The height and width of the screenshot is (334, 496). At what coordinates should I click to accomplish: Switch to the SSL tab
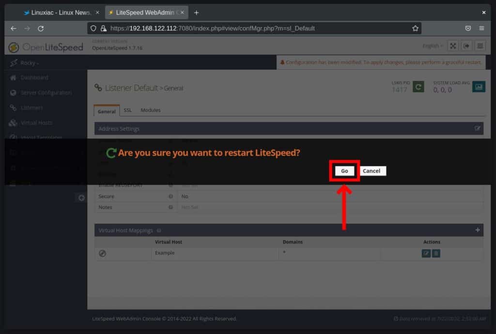pyautogui.click(x=127, y=110)
